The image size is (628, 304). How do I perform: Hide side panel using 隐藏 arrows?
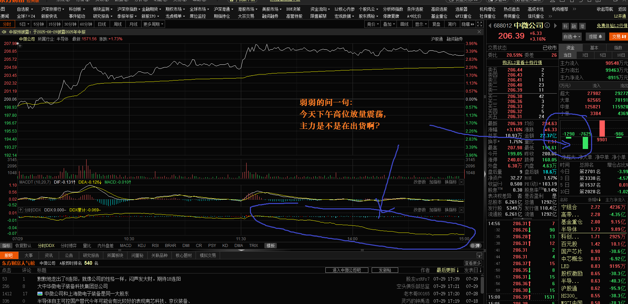[x=468, y=24]
